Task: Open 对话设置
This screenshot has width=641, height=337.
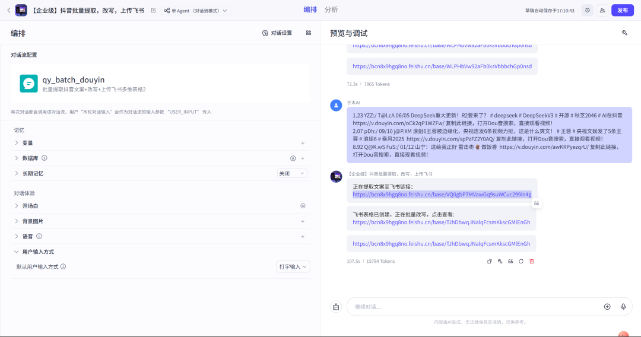Action: click(x=277, y=33)
